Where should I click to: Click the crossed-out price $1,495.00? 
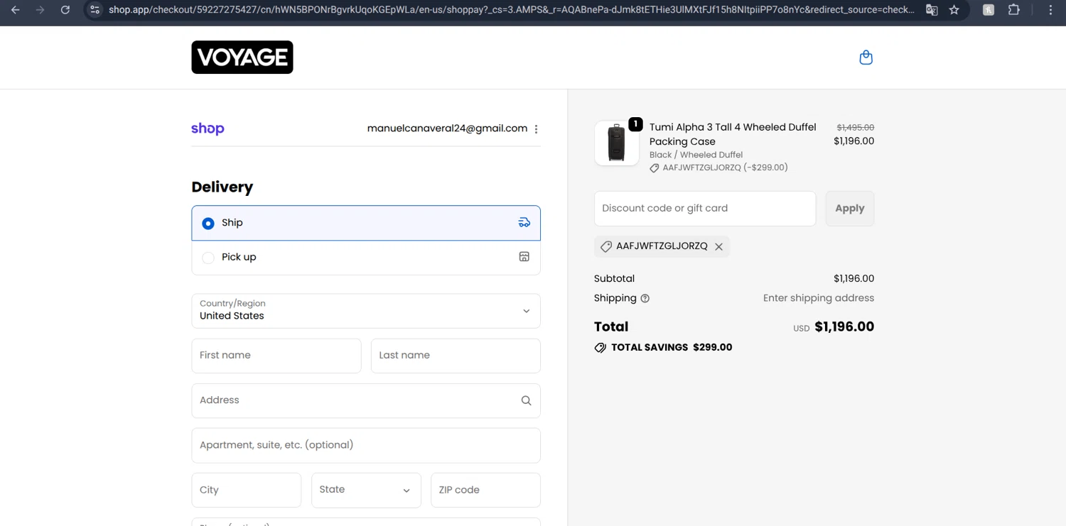click(855, 128)
